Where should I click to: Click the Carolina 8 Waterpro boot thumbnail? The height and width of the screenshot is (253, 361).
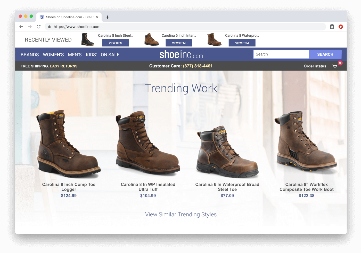coord(214,39)
